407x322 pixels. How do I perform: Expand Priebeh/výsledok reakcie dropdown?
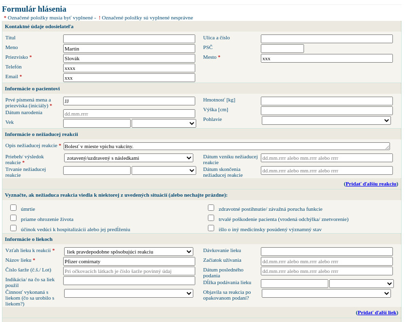[x=129, y=158]
